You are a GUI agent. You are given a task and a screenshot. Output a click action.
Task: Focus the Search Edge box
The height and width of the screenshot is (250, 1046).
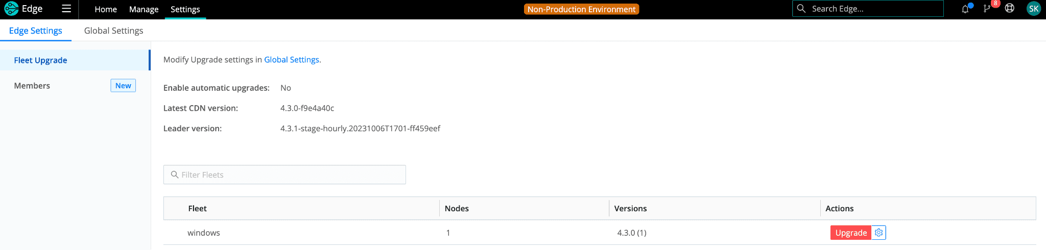click(873, 9)
